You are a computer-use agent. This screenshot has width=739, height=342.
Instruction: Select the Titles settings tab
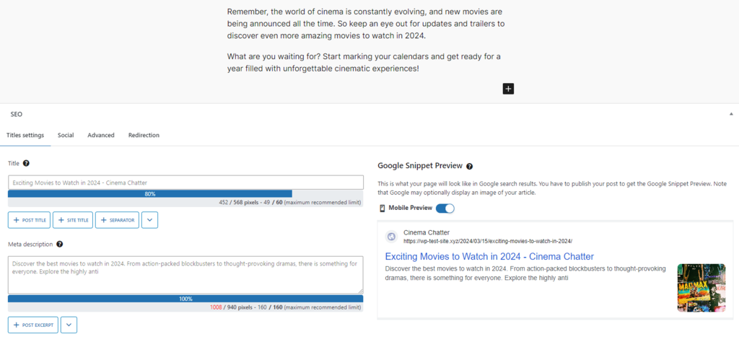pyautogui.click(x=25, y=135)
